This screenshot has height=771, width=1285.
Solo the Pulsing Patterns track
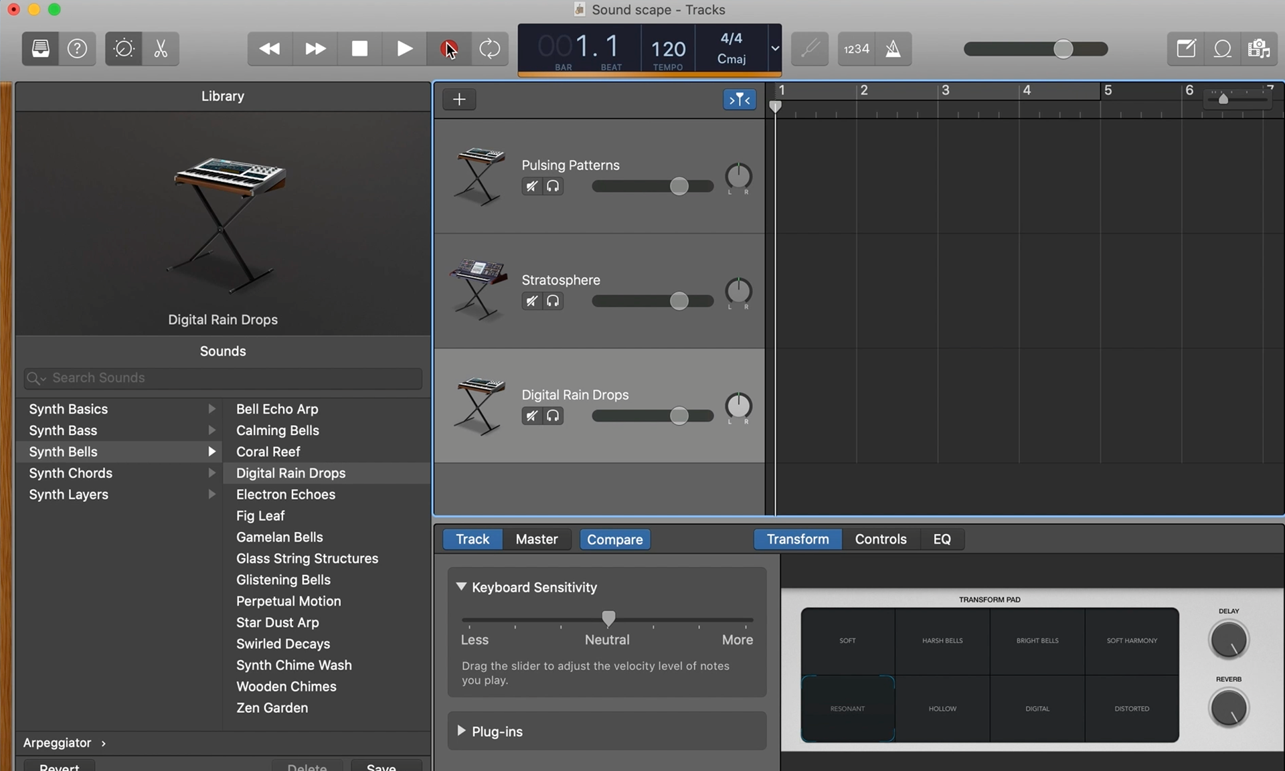pyautogui.click(x=553, y=187)
